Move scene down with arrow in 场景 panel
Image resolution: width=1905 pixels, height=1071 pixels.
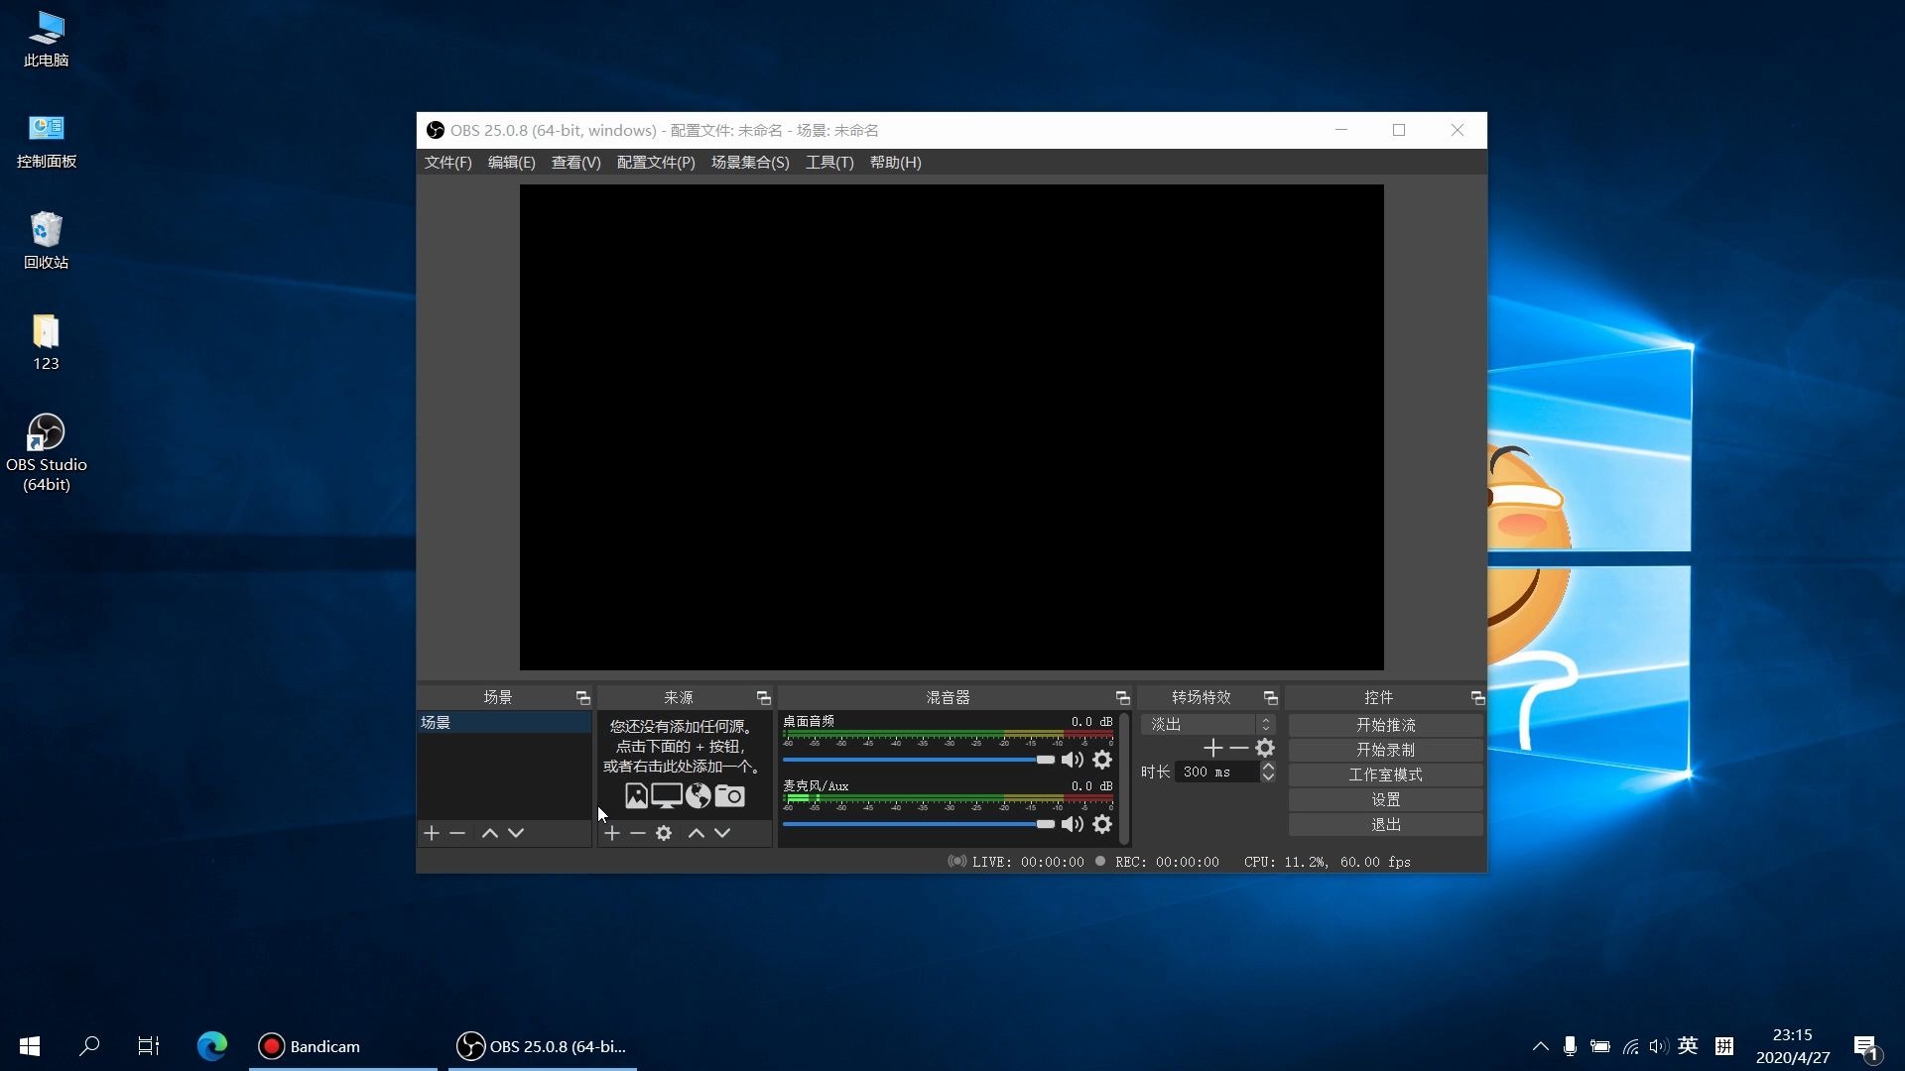[516, 833]
